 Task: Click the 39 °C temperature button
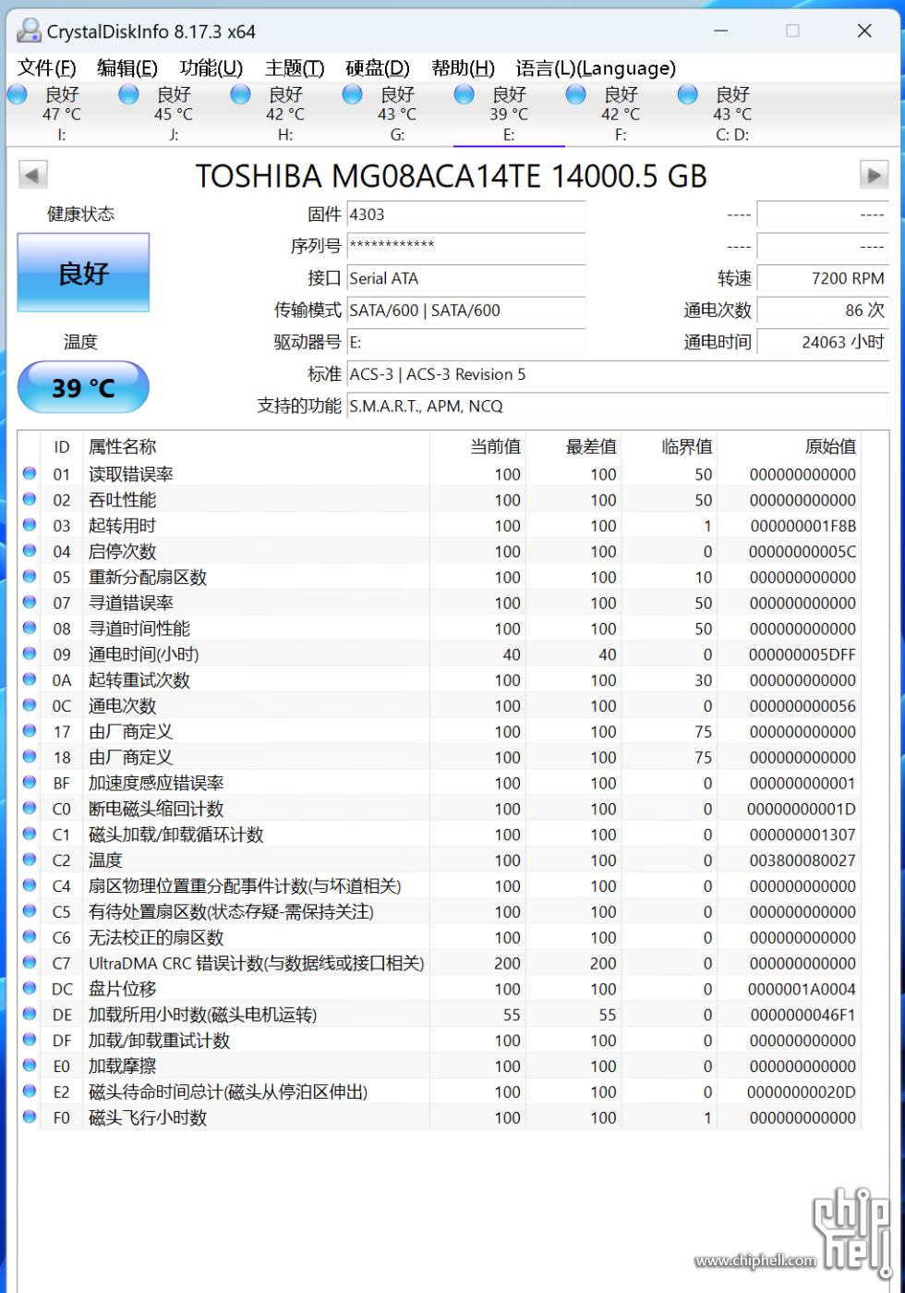pyautogui.click(x=83, y=387)
